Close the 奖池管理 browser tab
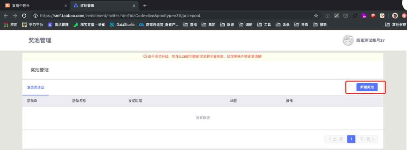Viewport: 407px width, 150px height. coord(134,6)
